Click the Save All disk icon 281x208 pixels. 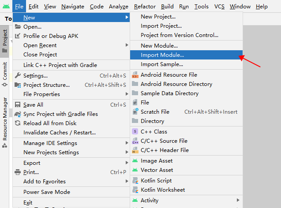[x=18, y=105]
